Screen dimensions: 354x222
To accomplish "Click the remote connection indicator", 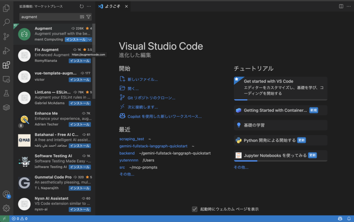I will (x=3, y=218).
